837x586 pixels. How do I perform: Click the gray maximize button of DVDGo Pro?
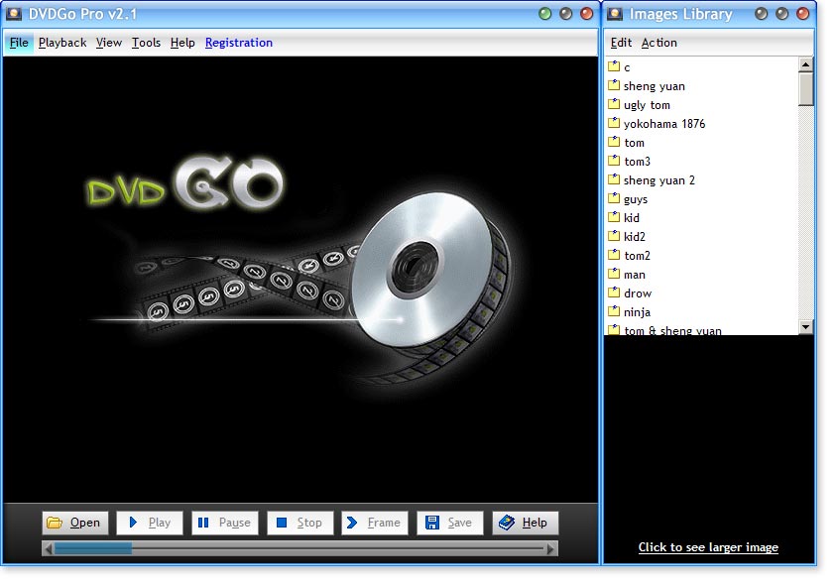(566, 14)
